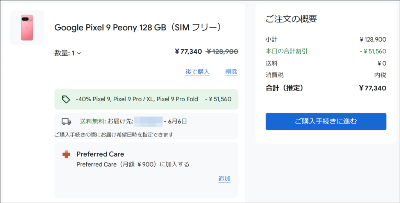Viewport: 400px width, 203px height.
Task: Click 後で購入 save for later link
Action: tap(197, 72)
